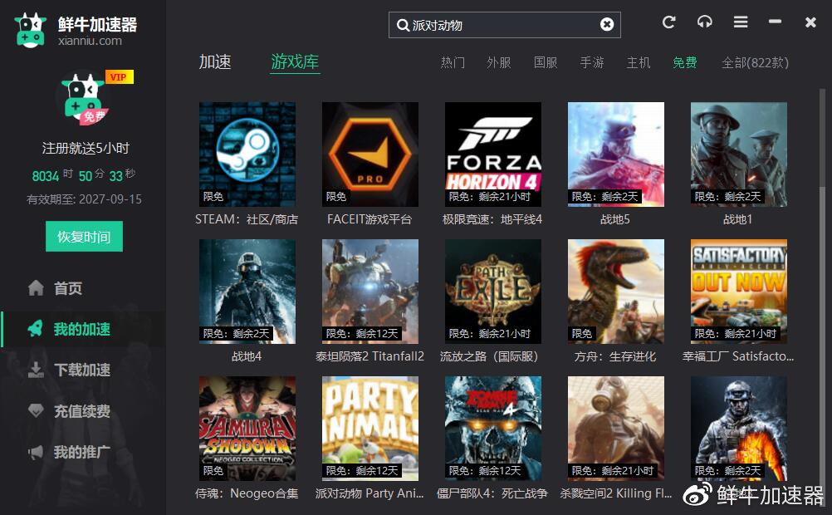Screen dimensions: 832x515
Task: Select the Forza Horizon 4 cover
Action: (x=493, y=154)
